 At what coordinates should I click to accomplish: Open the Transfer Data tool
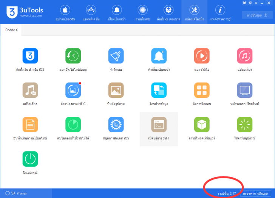point(159,90)
